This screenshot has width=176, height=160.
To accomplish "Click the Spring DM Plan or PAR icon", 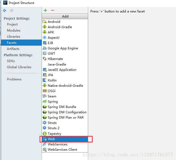I will [x=45, y=118].
